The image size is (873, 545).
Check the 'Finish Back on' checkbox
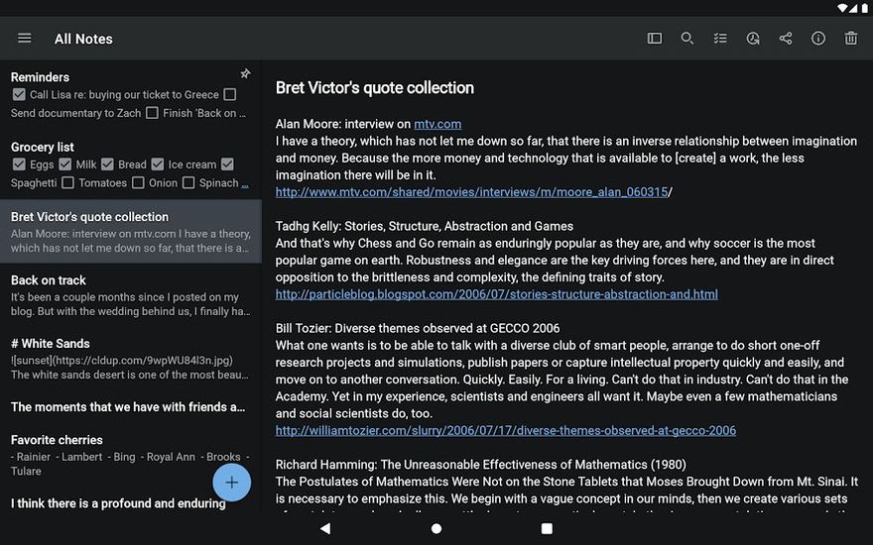pos(152,113)
